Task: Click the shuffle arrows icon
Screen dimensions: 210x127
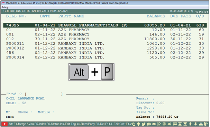Action: pyautogui.click(x=170, y=124)
